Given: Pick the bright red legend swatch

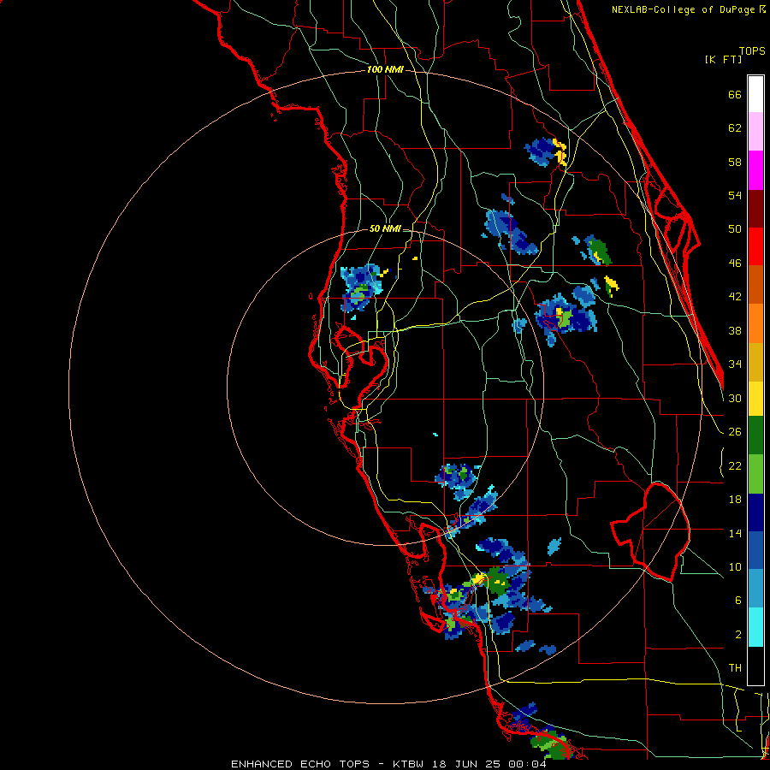Looking at the screenshot, I should (x=755, y=246).
